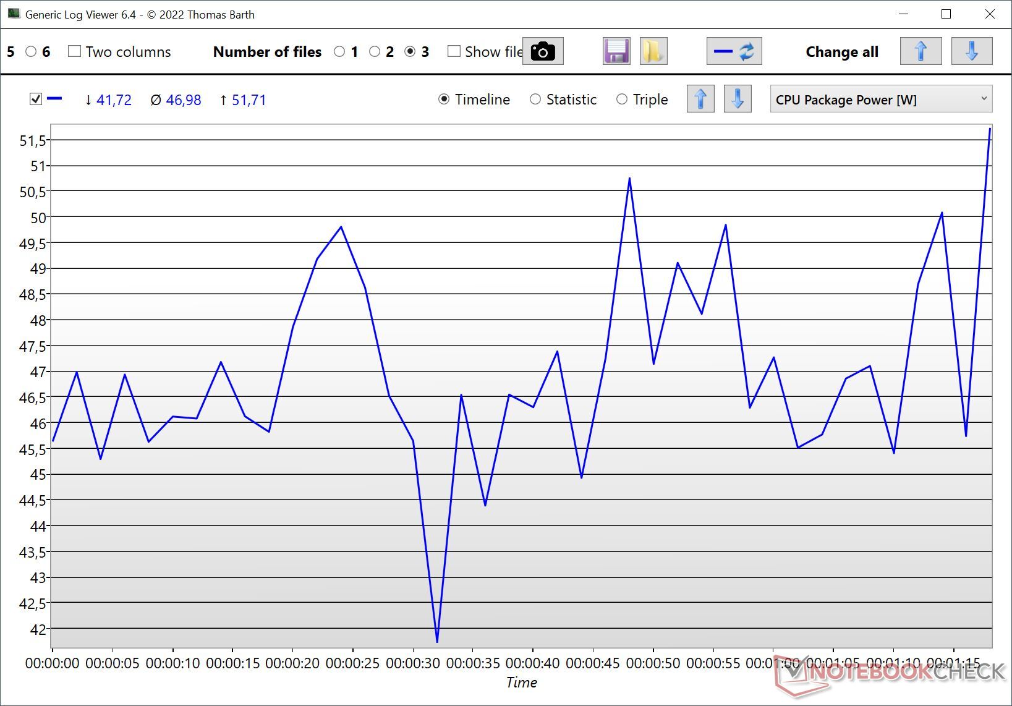Enable the Two columns checkbox
The width and height of the screenshot is (1012, 706).
tap(75, 51)
